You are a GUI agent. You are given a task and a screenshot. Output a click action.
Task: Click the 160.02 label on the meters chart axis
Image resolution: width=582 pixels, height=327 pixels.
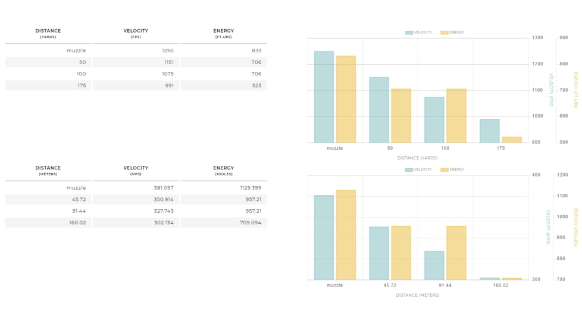500,285
